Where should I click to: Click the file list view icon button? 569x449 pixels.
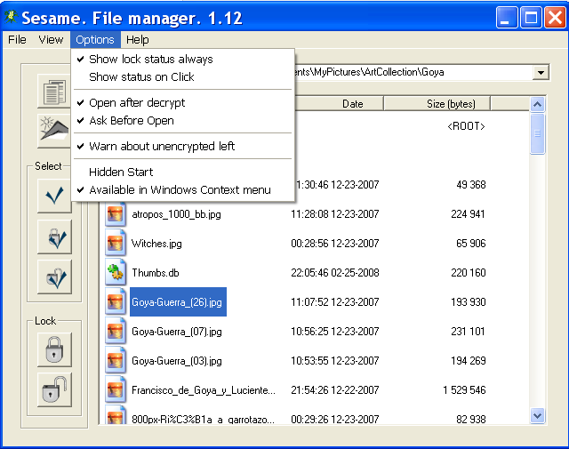54,92
